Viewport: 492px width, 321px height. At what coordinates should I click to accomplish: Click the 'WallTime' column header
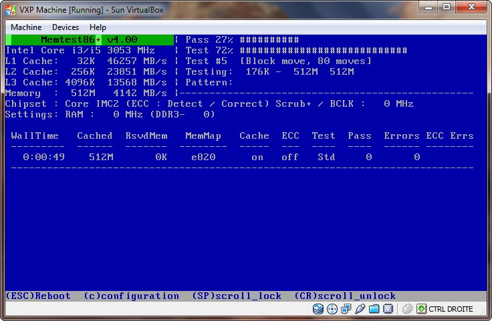point(35,135)
